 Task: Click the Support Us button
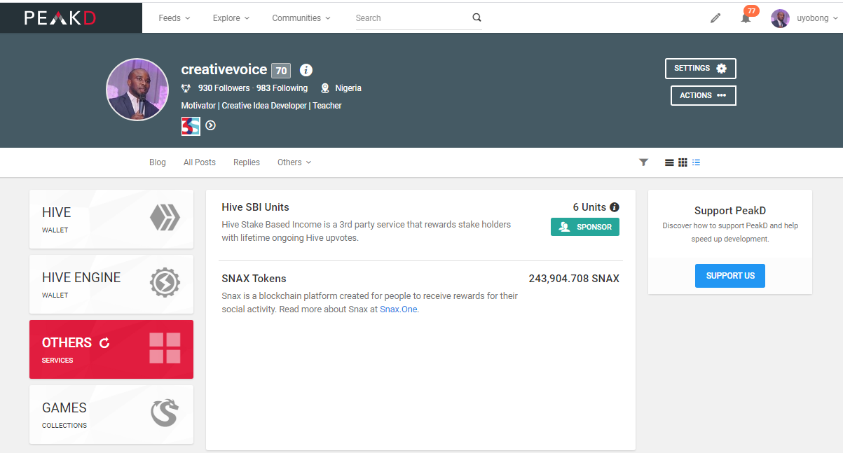coord(730,276)
